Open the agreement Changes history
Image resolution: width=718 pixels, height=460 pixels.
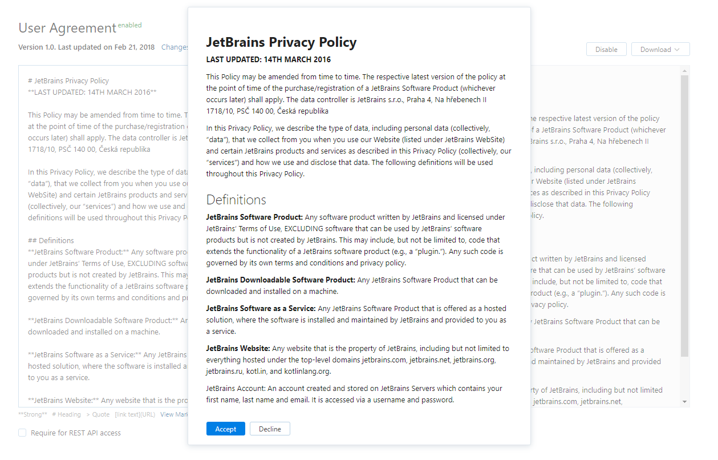pyautogui.click(x=176, y=47)
